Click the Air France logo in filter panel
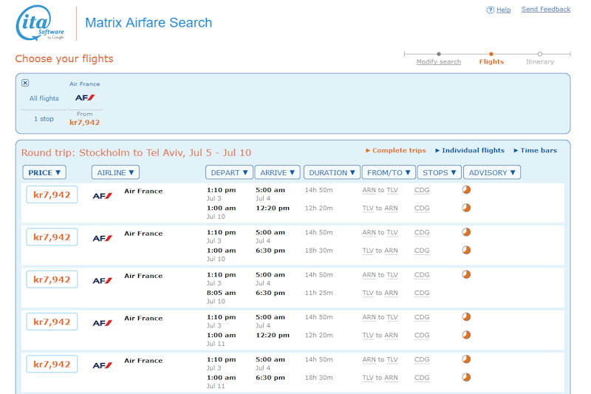 (85, 98)
